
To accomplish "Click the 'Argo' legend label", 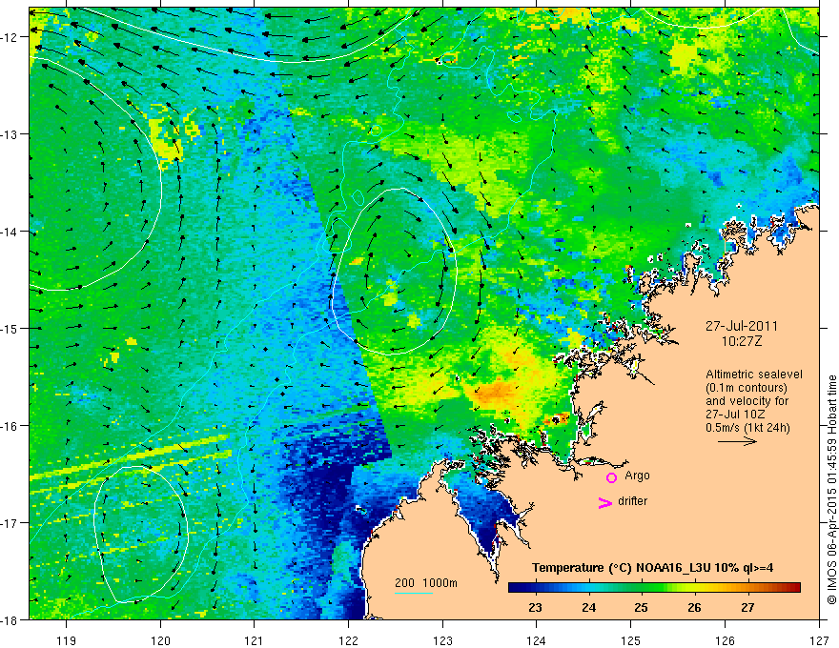I will 637,476.
